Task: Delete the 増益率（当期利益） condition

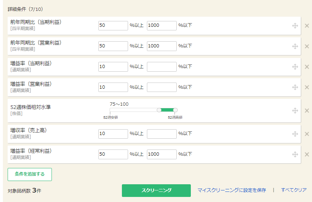Action: tap(307, 67)
